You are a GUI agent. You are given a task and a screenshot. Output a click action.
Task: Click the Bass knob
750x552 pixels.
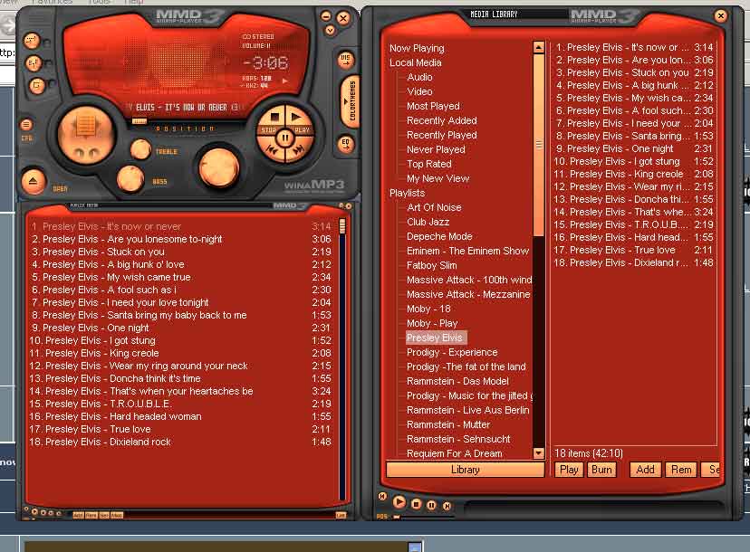coord(130,178)
